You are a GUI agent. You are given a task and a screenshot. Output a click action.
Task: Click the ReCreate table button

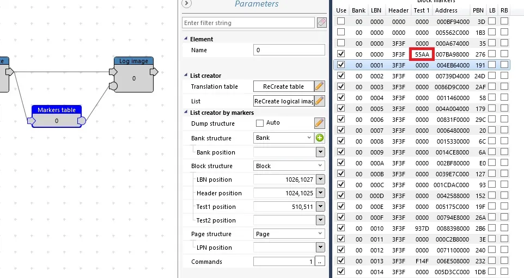click(x=283, y=87)
